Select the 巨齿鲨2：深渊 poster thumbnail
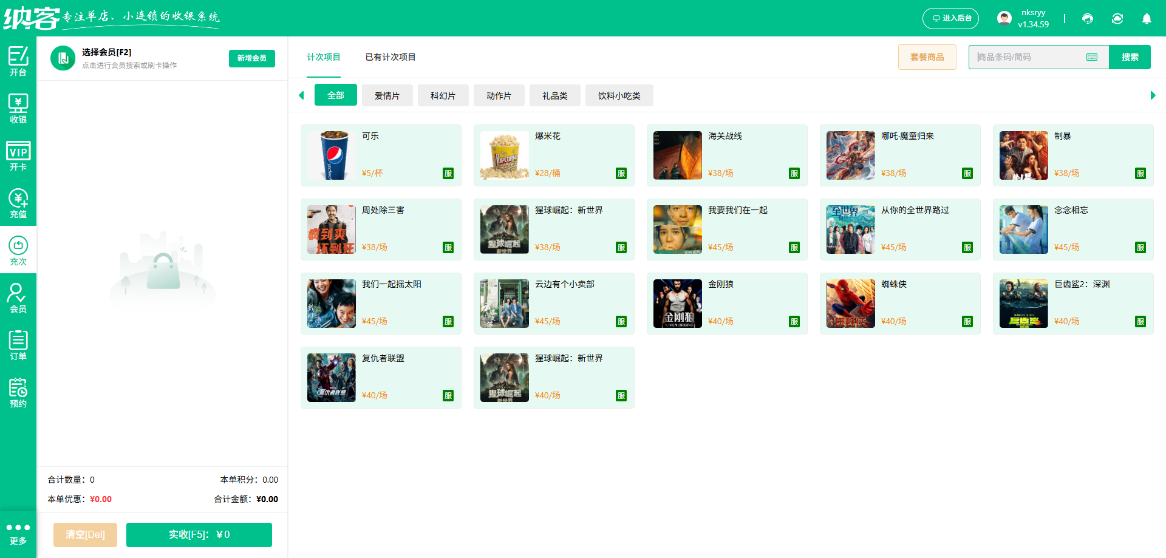 [x=1024, y=304]
